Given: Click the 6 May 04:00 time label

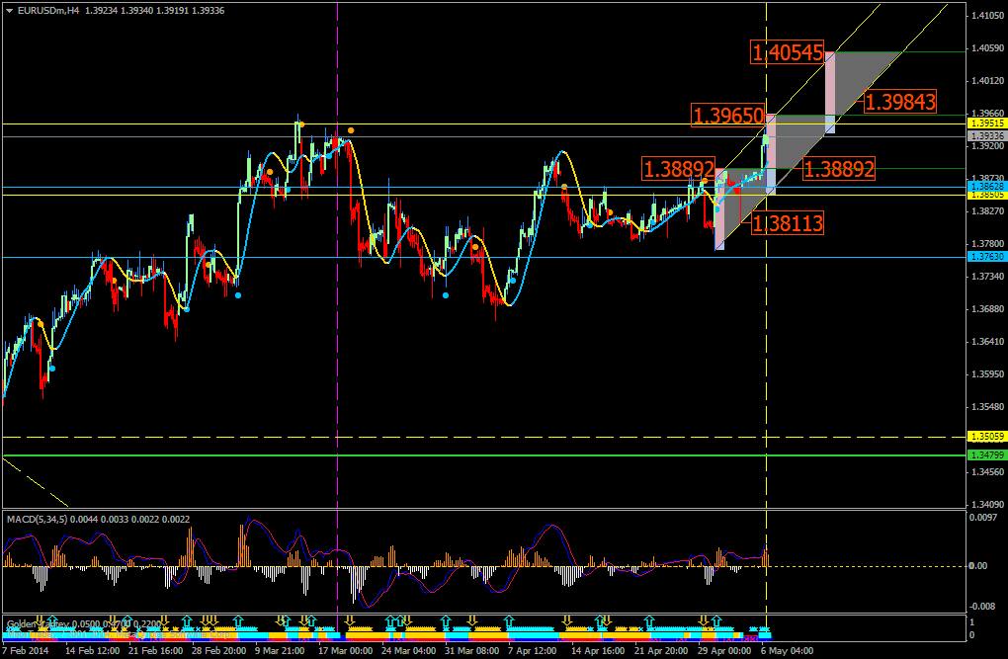Looking at the screenshot, I should point(788,651).
